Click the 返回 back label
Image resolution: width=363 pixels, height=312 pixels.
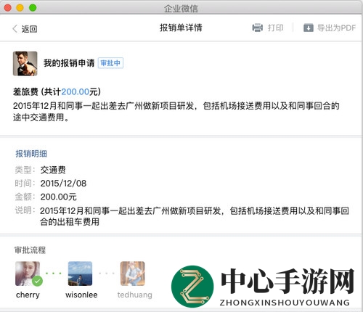coord(29,29)
